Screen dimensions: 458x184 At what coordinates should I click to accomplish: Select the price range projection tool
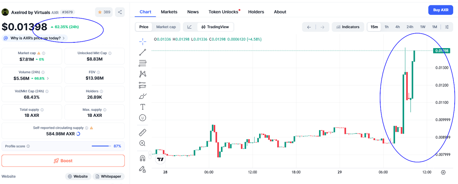coord(142,85)
